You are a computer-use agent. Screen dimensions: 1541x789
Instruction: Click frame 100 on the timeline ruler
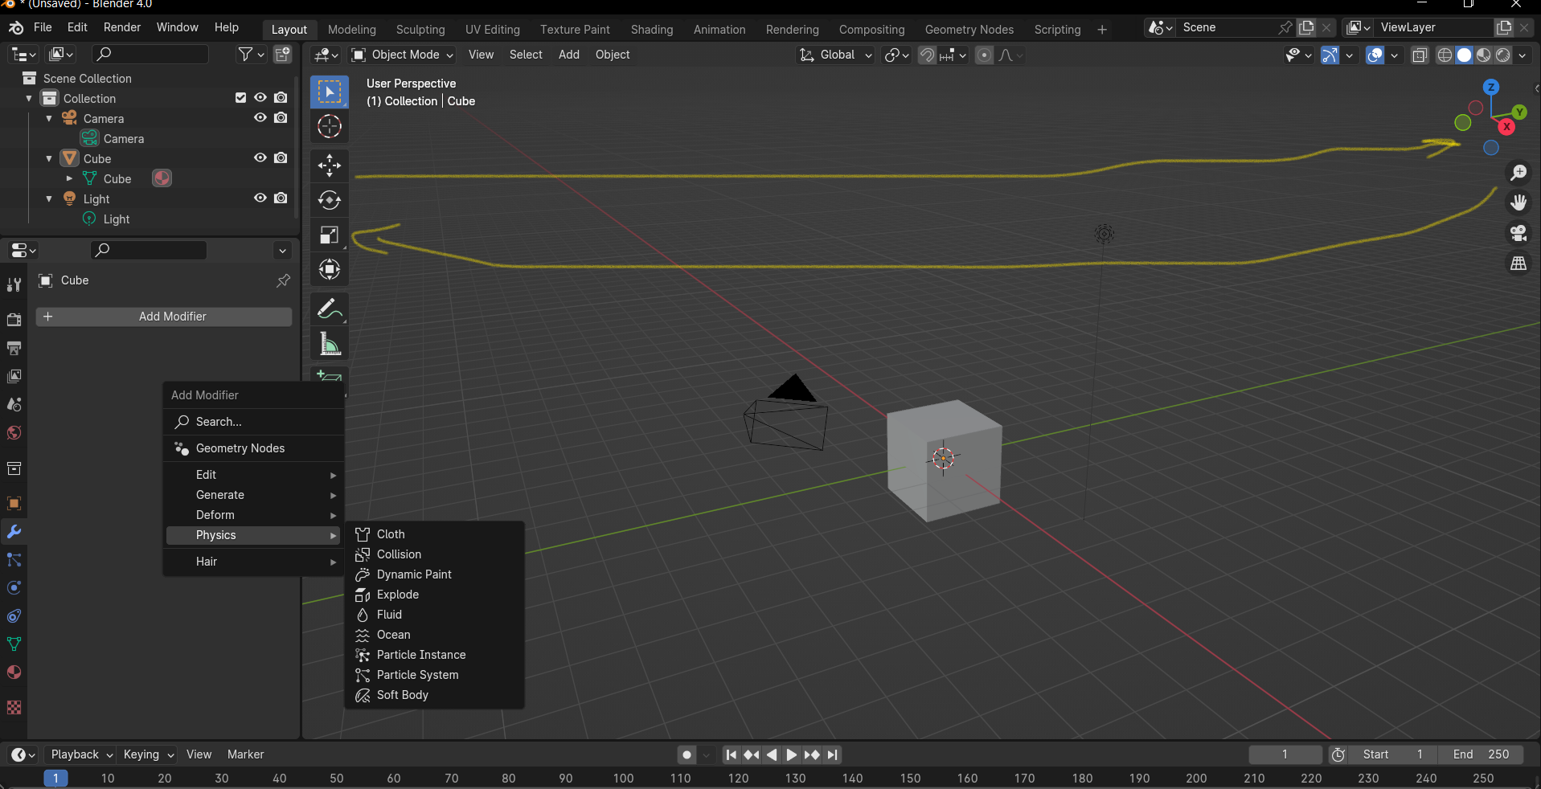(623, 778)
